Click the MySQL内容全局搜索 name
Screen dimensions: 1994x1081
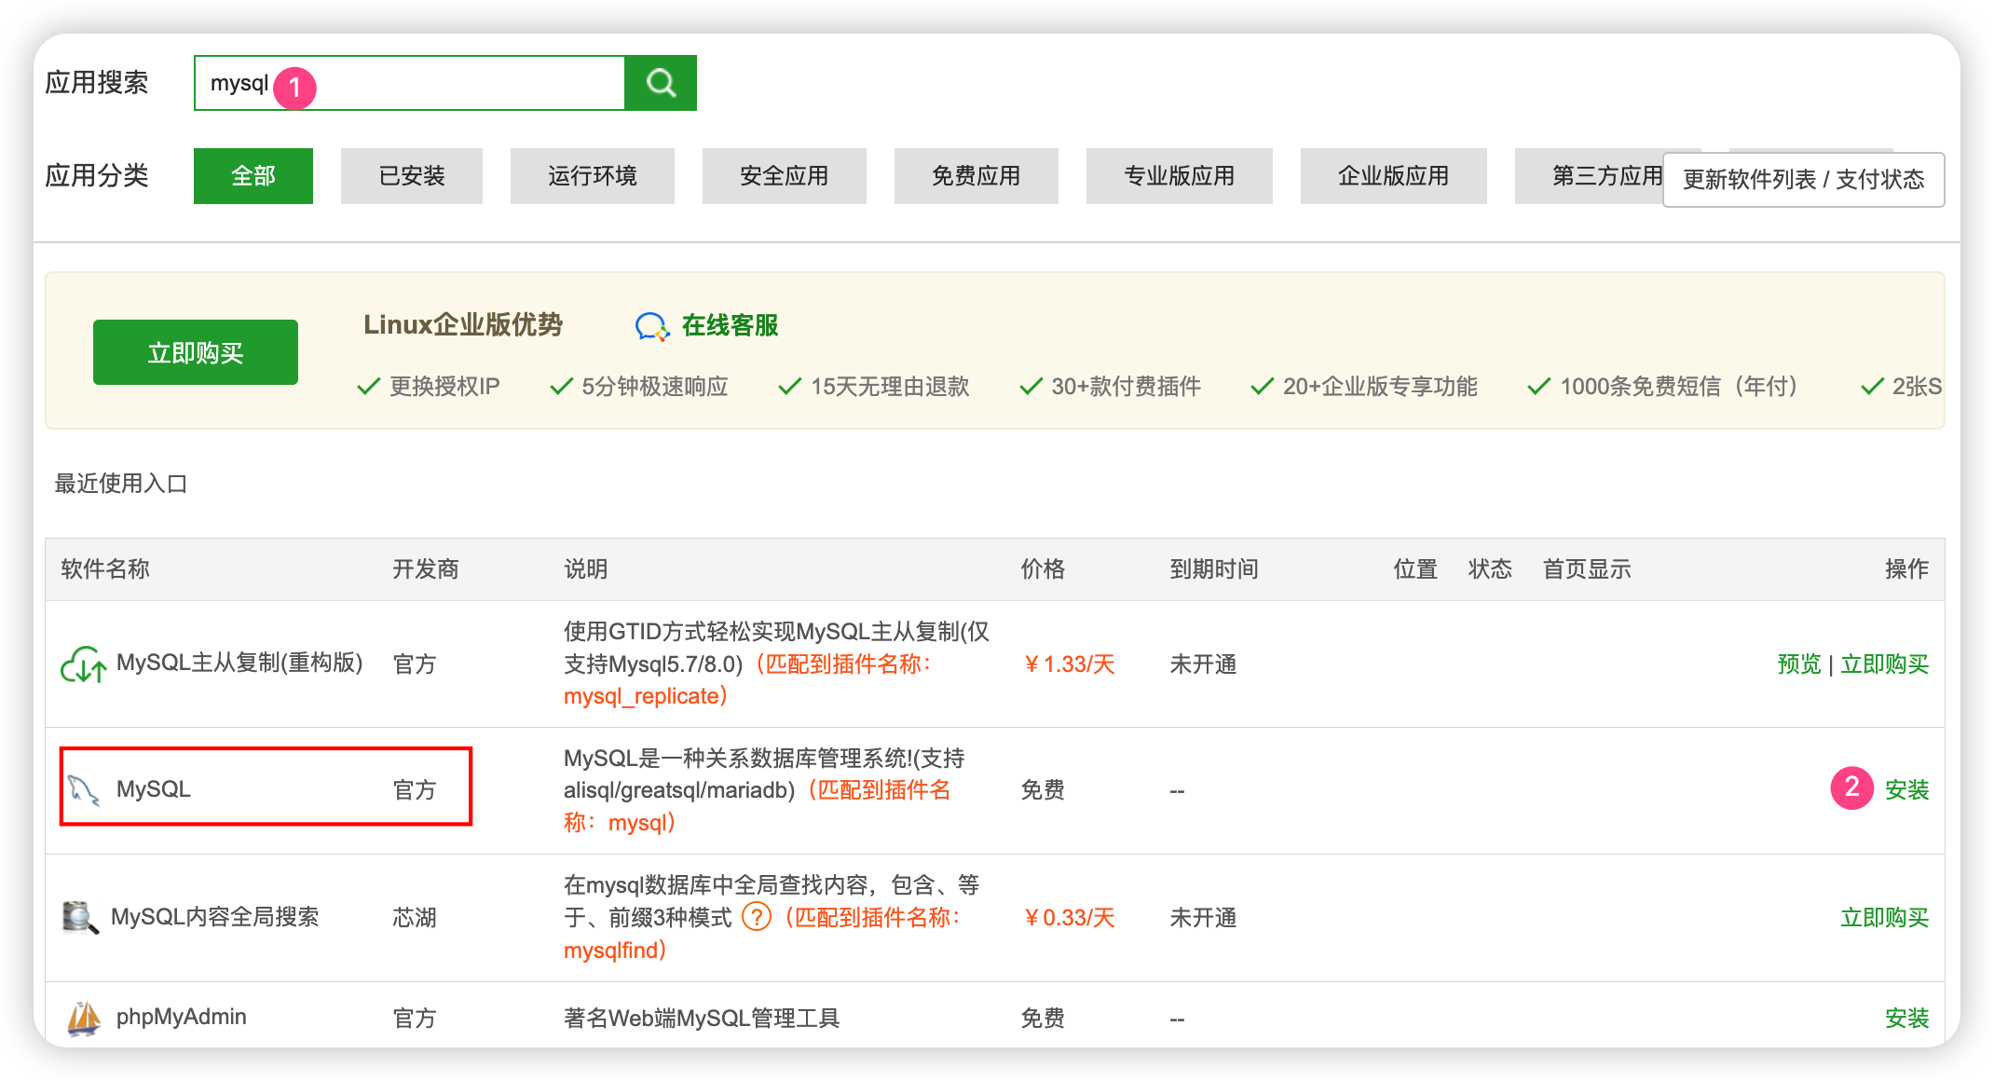point(215,917)
